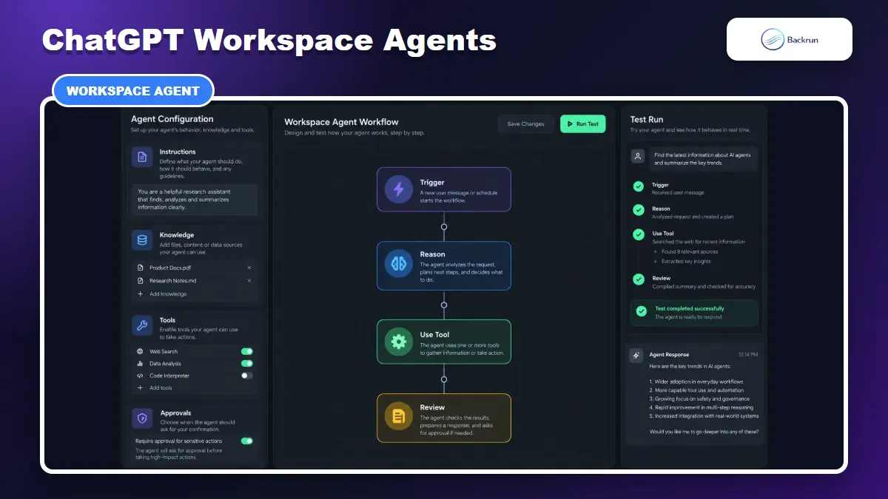Image resolution: width=888 pixels, height=499 pixels.
Task: Edit the instructions text box
Action: tap(195, 200)
